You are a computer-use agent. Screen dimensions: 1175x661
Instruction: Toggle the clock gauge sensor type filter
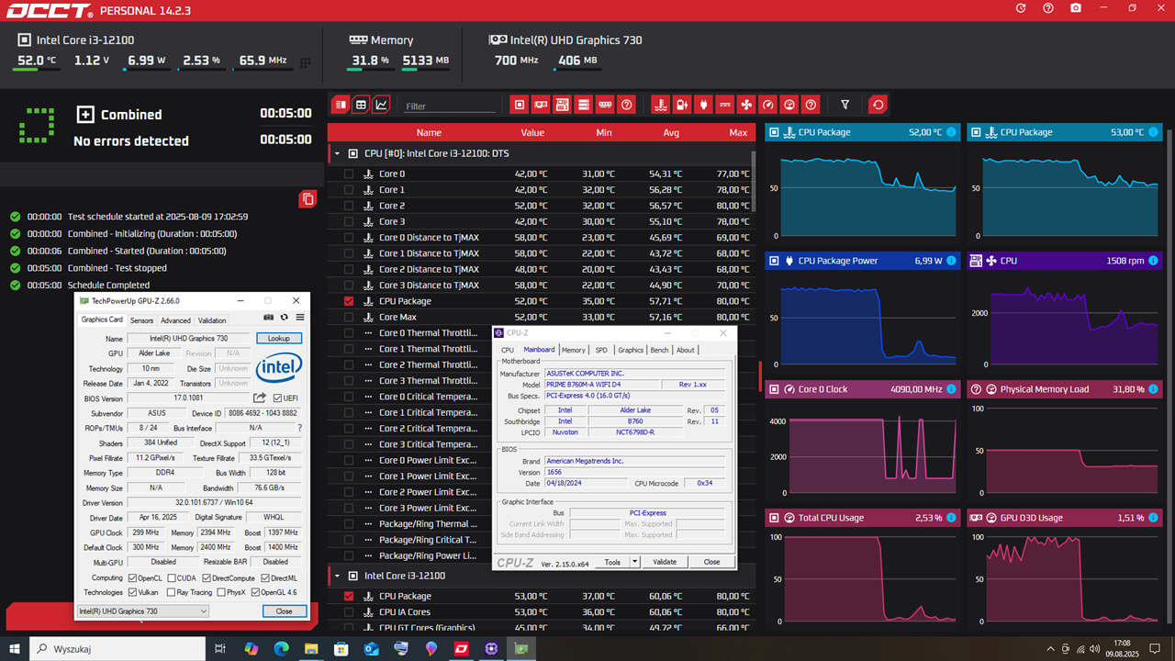point(768,105)
